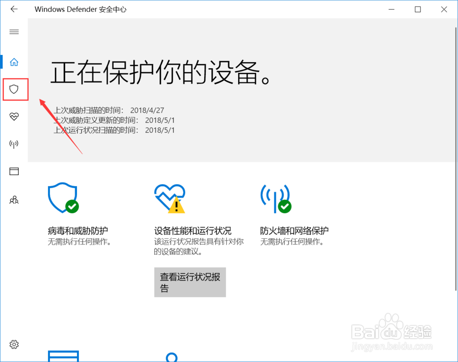Maximize the Windows Defender window
Screen dimensions: 458x362
click(x=418, y=9)
